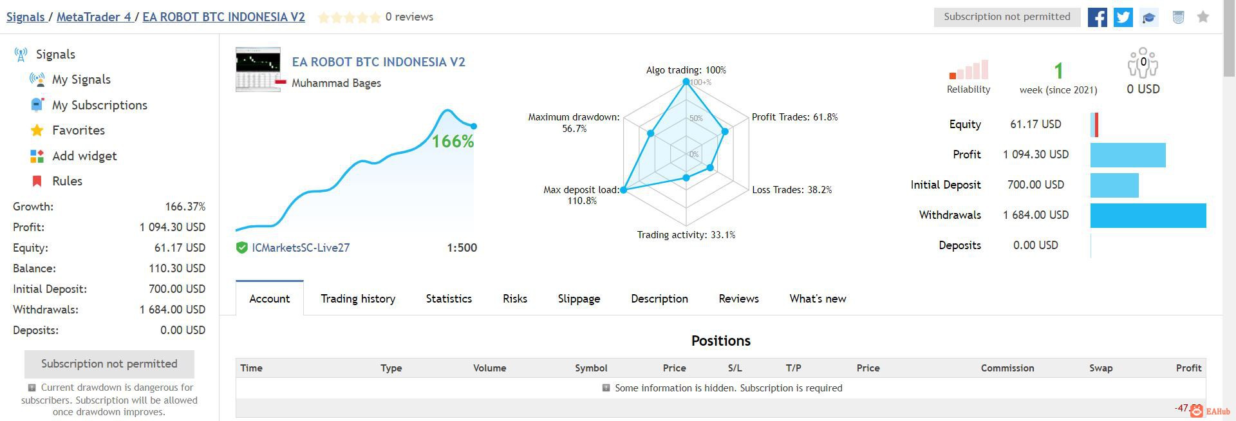This screenshot has height=421, width=1236.
Task: Go to MetaTrader 4 breadcrumb link
Action: click(x=93, y=17)
